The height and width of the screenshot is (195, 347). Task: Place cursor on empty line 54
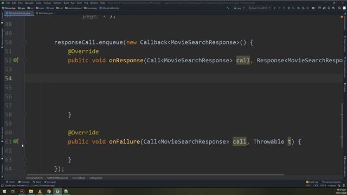(184, 78)
